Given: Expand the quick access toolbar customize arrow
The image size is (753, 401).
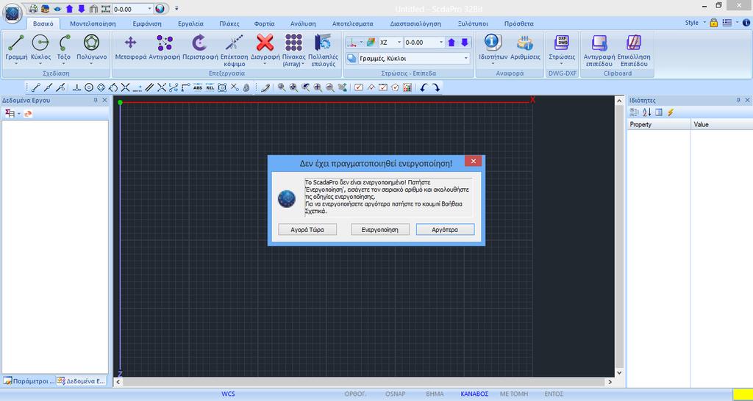Looking at the screenshot, I should 176,9.
